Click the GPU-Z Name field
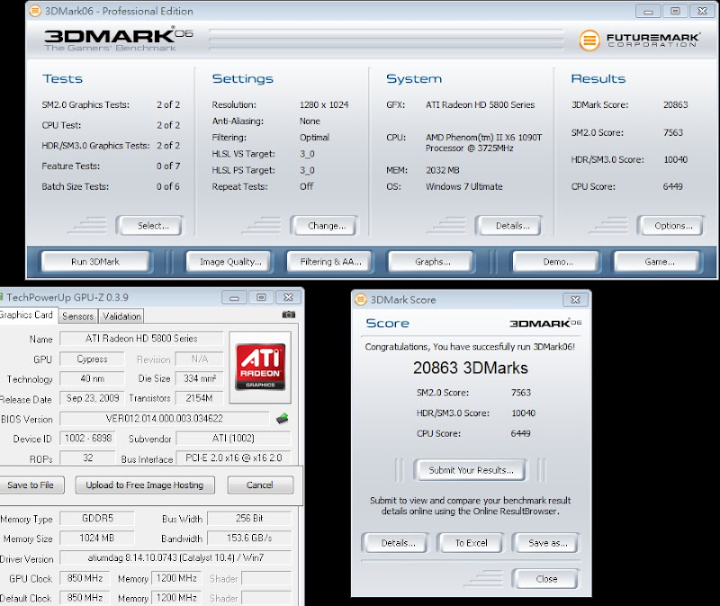720x606 pixels. pyautogui.click(x=141, y=339)
